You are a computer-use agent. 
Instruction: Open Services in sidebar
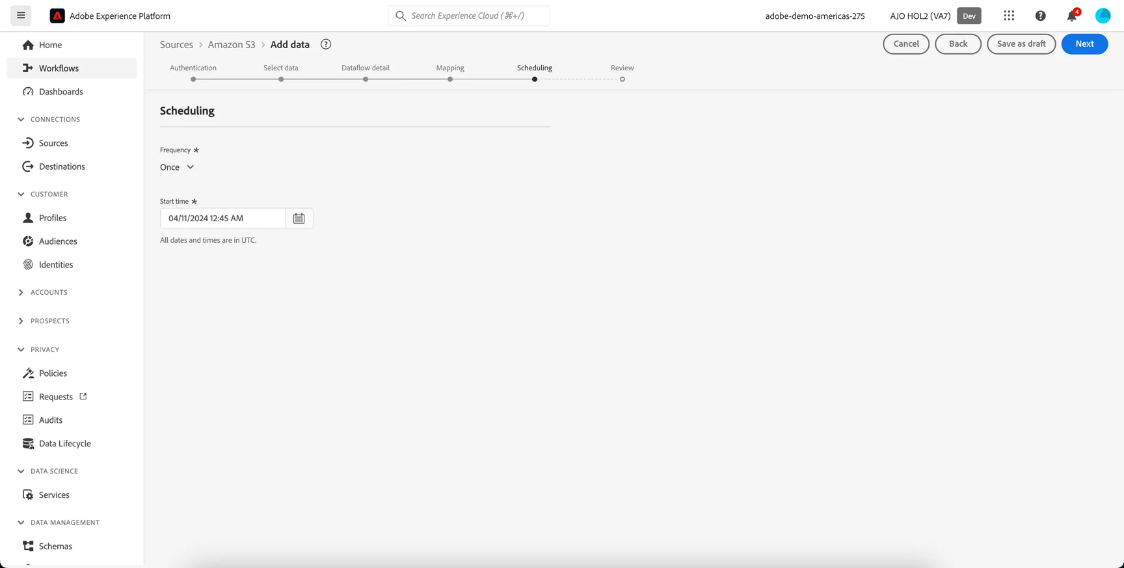72,495
